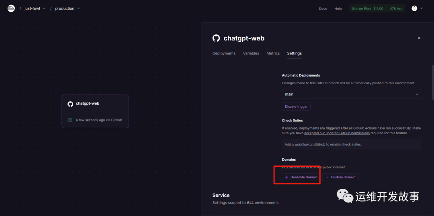Click the Starter Plan usage badge
This screenshot has height=216, width=434.
(377, 8)
